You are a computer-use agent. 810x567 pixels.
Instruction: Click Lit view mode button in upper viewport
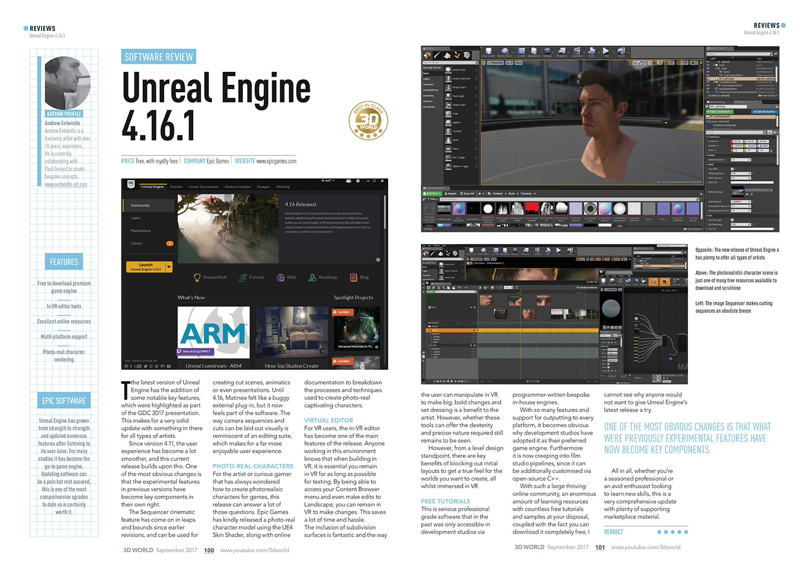pos(509,63)
